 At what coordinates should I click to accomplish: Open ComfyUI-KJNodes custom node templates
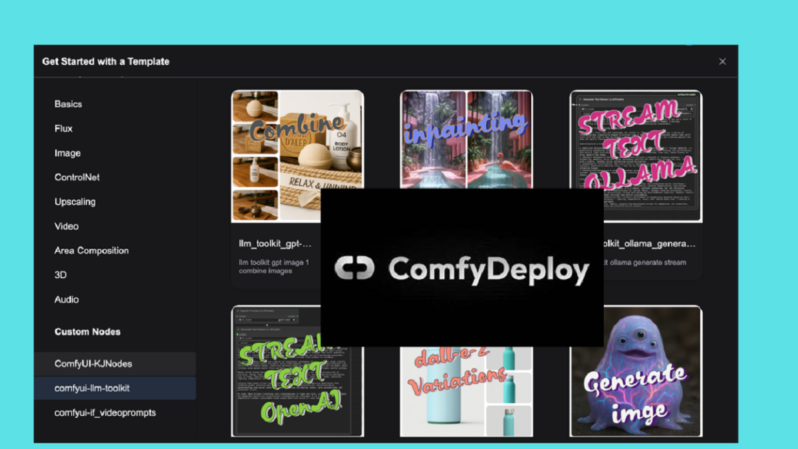pos(115,364)
